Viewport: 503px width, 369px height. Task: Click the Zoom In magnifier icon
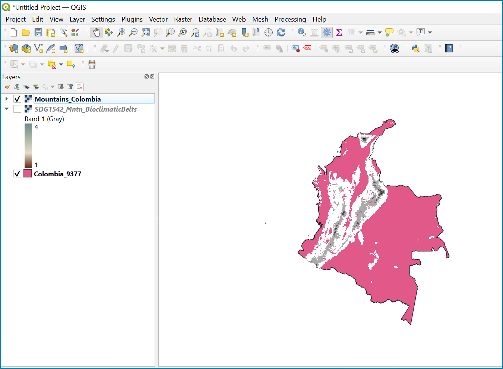(121, 32)
